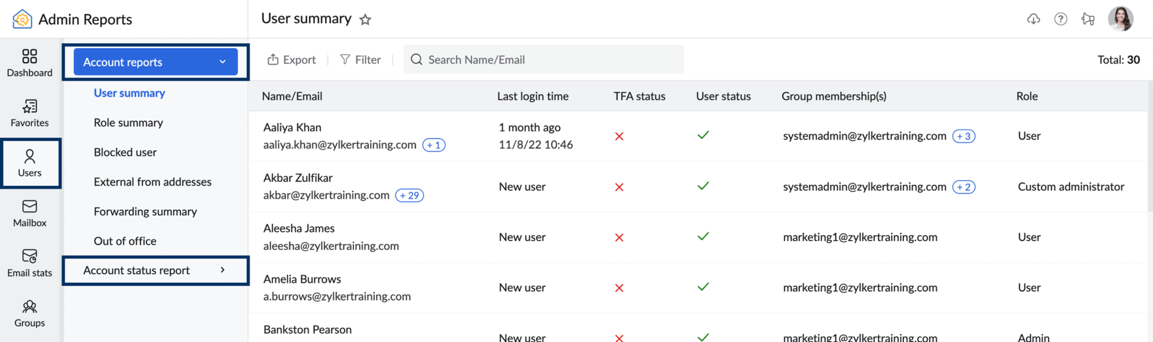The height and width of the screenshot is (342, 1153).
Task: Click aaliya.khan@zylkertraining.com email
Action: point(340,145)
